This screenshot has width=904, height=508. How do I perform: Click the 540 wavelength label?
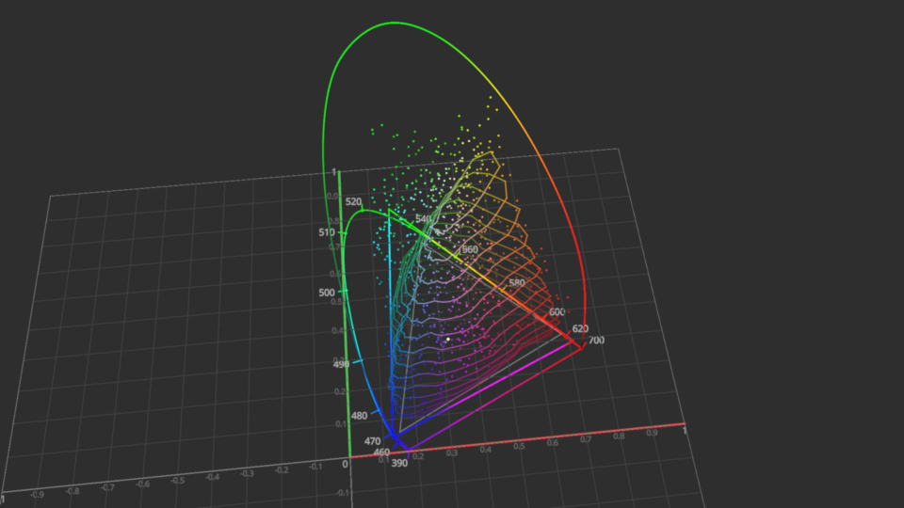[423, 219]
